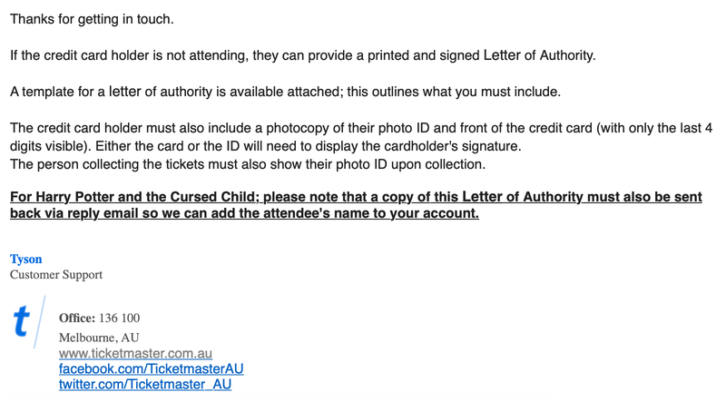Viewport: 726px width, 402px height.
Task: Click the Office label in signature
Action: [78, 318]
